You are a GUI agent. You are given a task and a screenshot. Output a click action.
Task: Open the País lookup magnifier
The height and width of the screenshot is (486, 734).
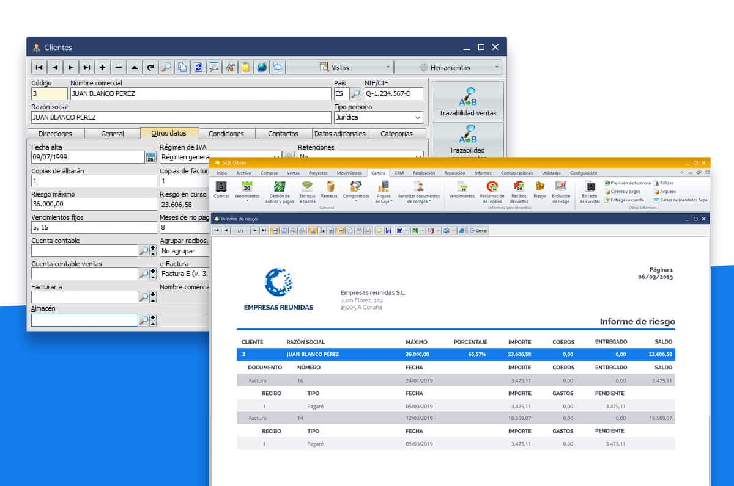(355, 94)
